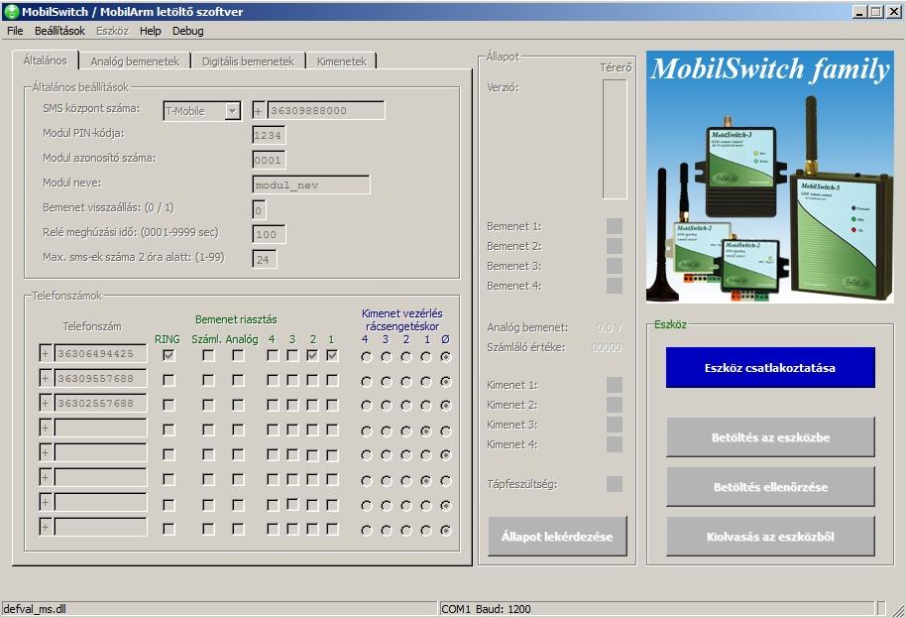This screenshot has height=618, width=906.
Task: Toggle Bemenet 4 checkbox for 36309557688
Action: pos(273,380)
